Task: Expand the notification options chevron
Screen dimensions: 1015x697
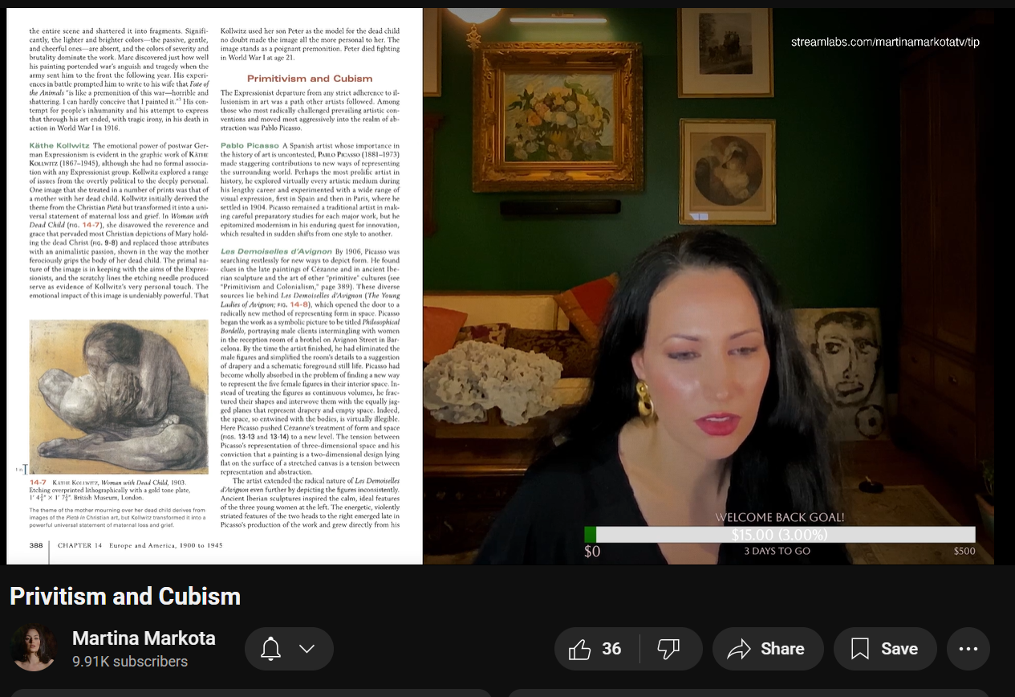Action: (307, 649)
